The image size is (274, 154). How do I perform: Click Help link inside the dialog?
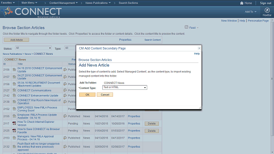click(x=197, y=53)
